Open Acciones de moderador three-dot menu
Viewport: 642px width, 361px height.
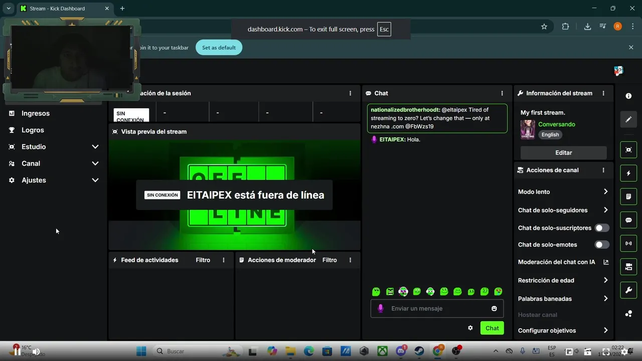(x=350, y=260)
